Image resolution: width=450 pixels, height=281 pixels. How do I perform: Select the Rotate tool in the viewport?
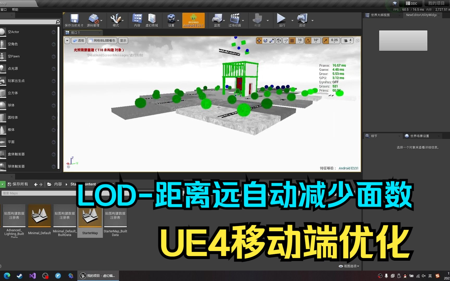coord(265,41)
